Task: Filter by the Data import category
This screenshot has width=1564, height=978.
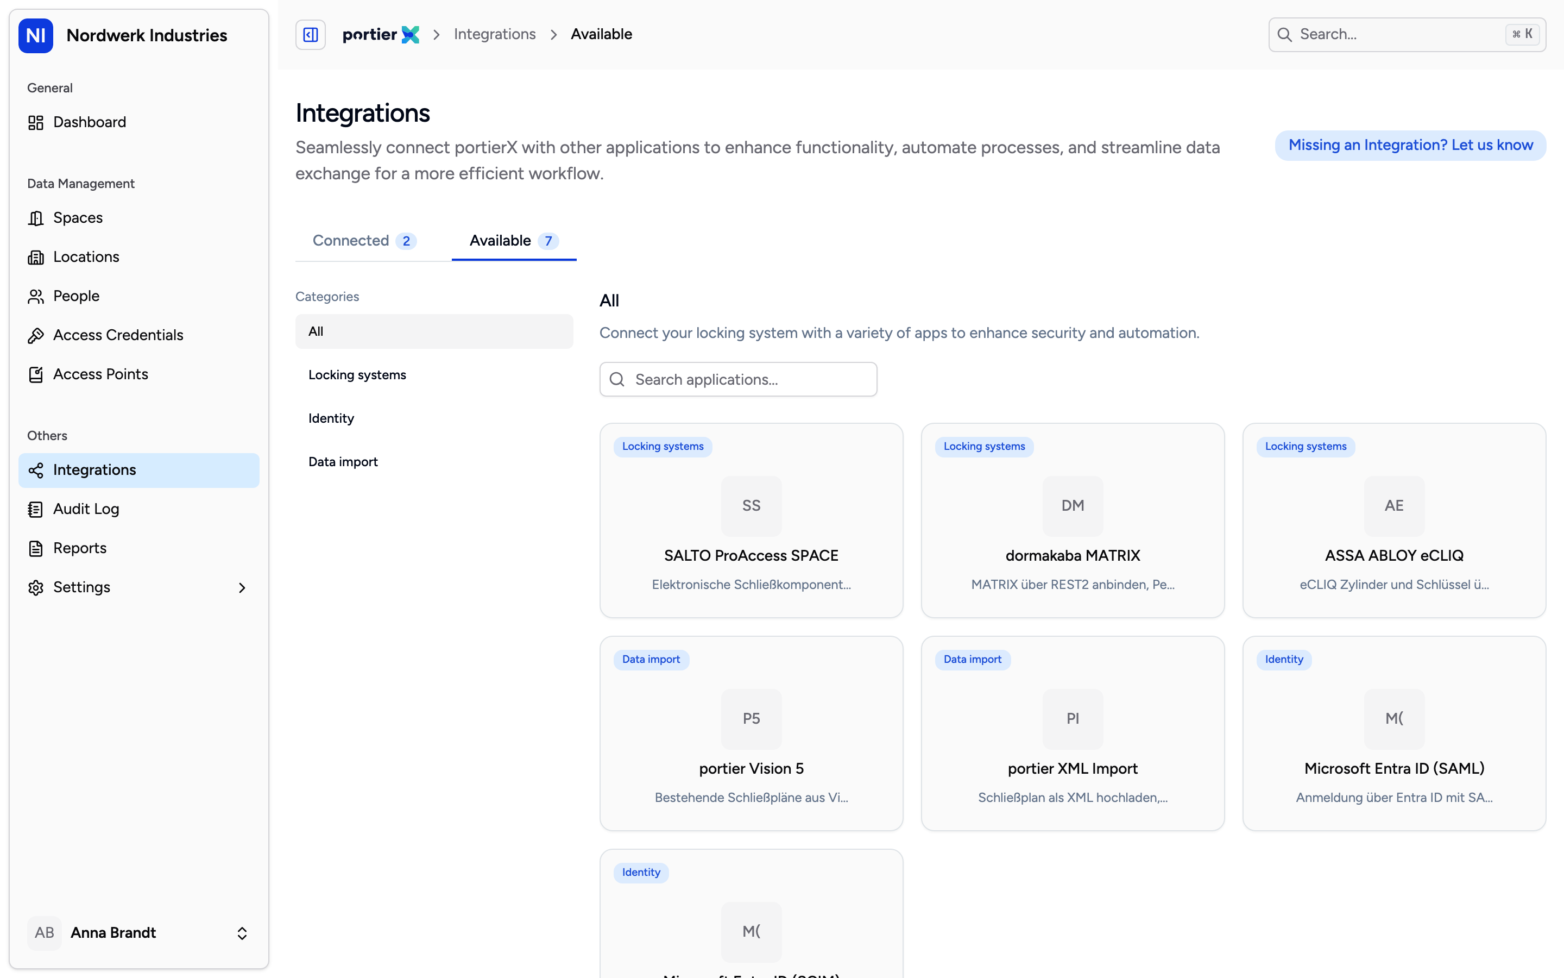Action: click(x=434, y=462)
